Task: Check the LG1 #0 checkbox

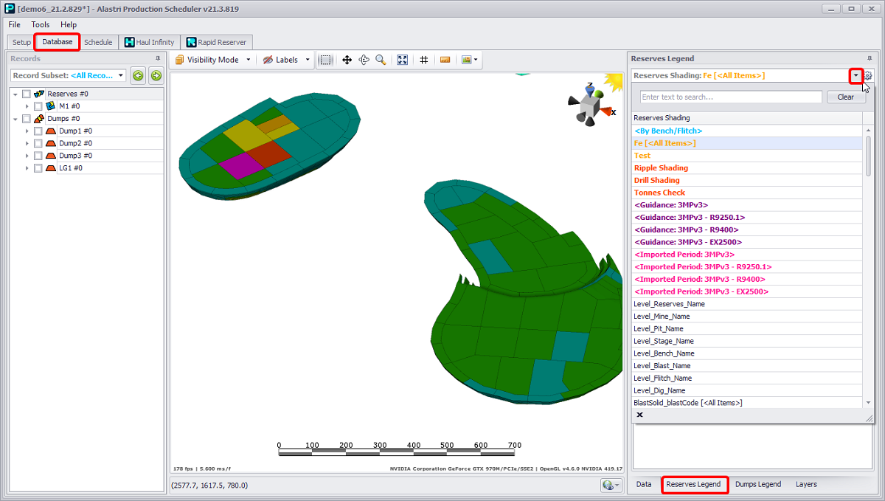Action: (x=38, y=168)
